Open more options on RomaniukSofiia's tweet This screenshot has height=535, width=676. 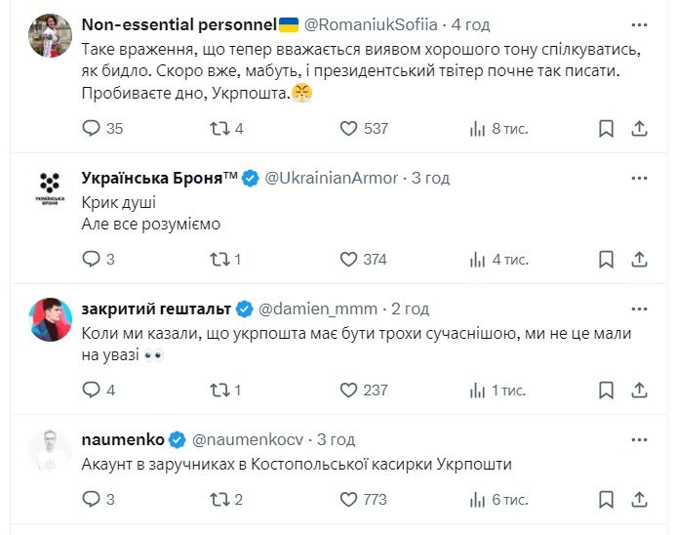(x=639, y=21)
